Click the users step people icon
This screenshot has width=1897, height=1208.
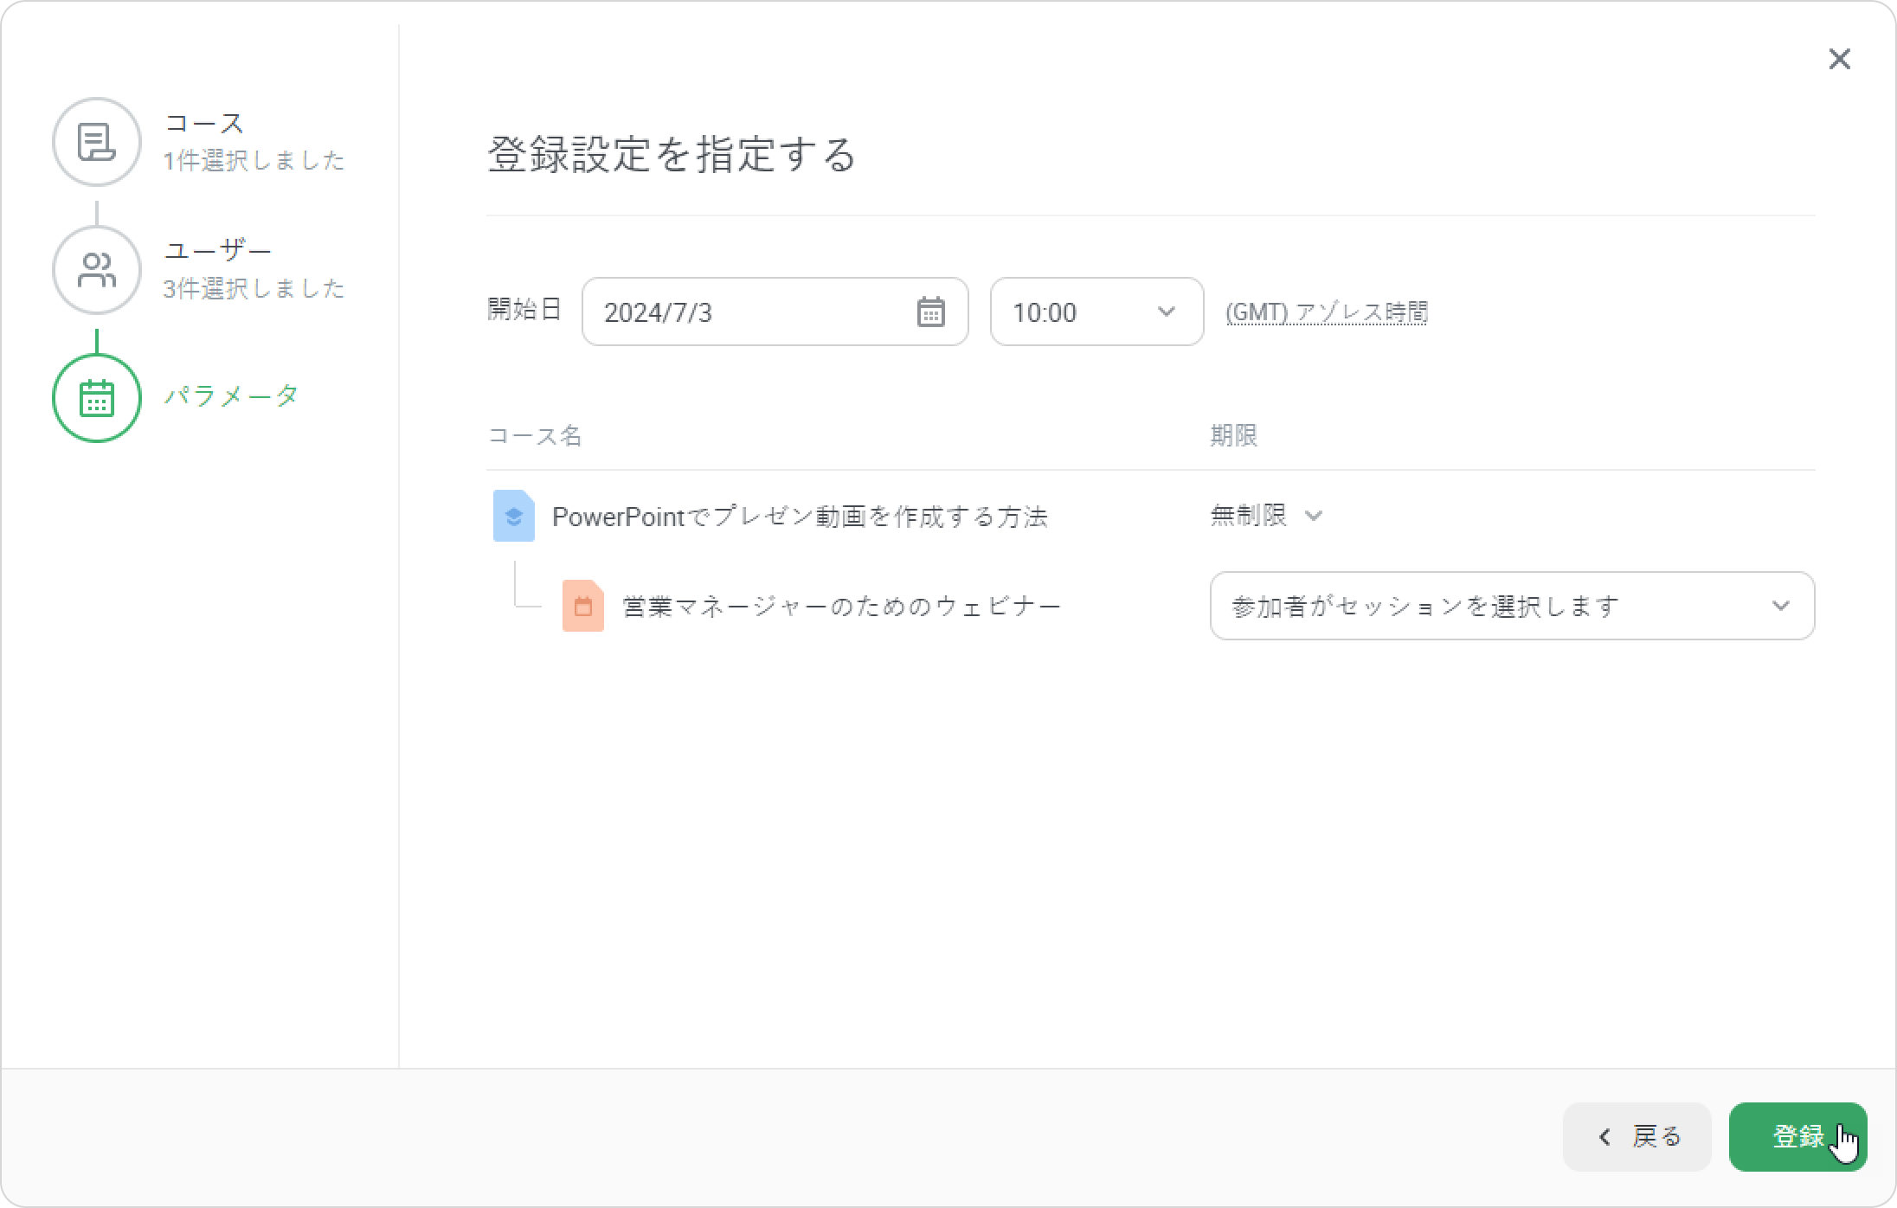[96, 270]
